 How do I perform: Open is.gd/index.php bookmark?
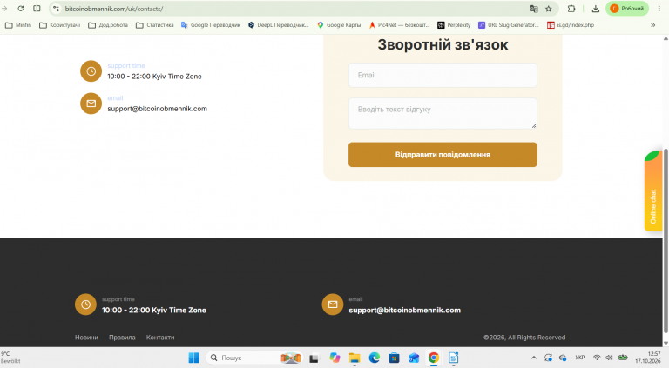tap(571, 25)
